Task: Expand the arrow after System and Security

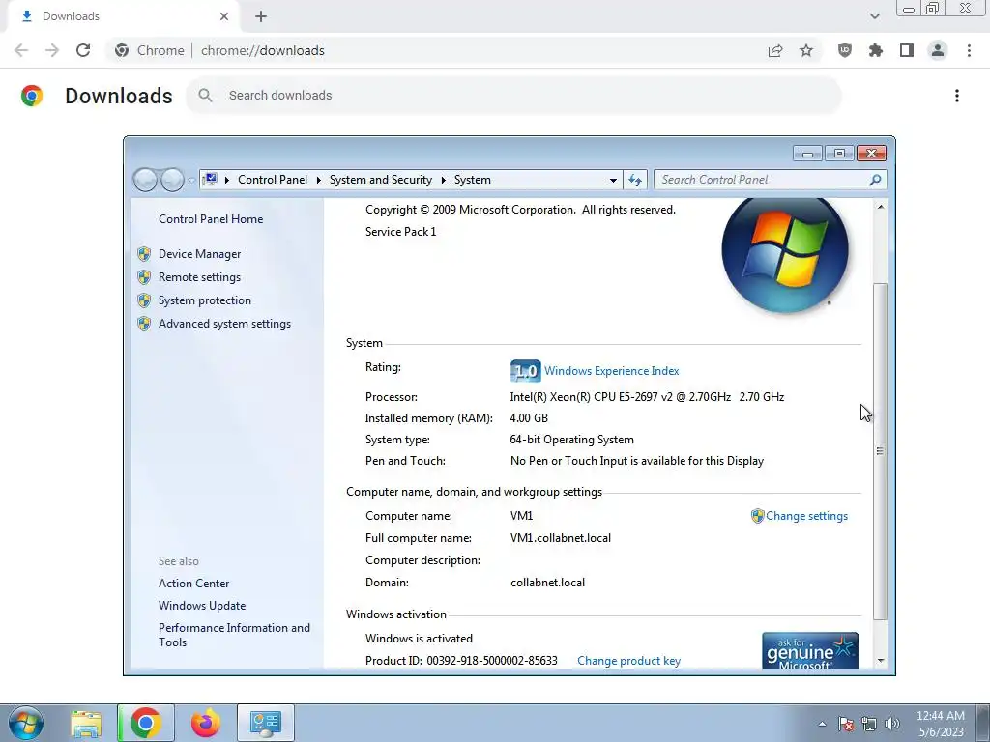Action: pyautogui.click(x=443, y=180)
